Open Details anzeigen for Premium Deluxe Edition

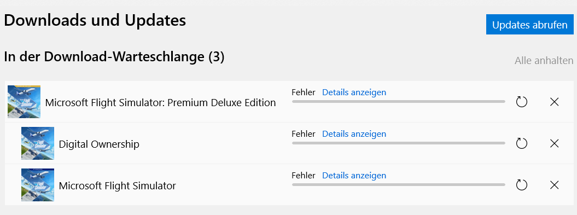coord(354,92)
